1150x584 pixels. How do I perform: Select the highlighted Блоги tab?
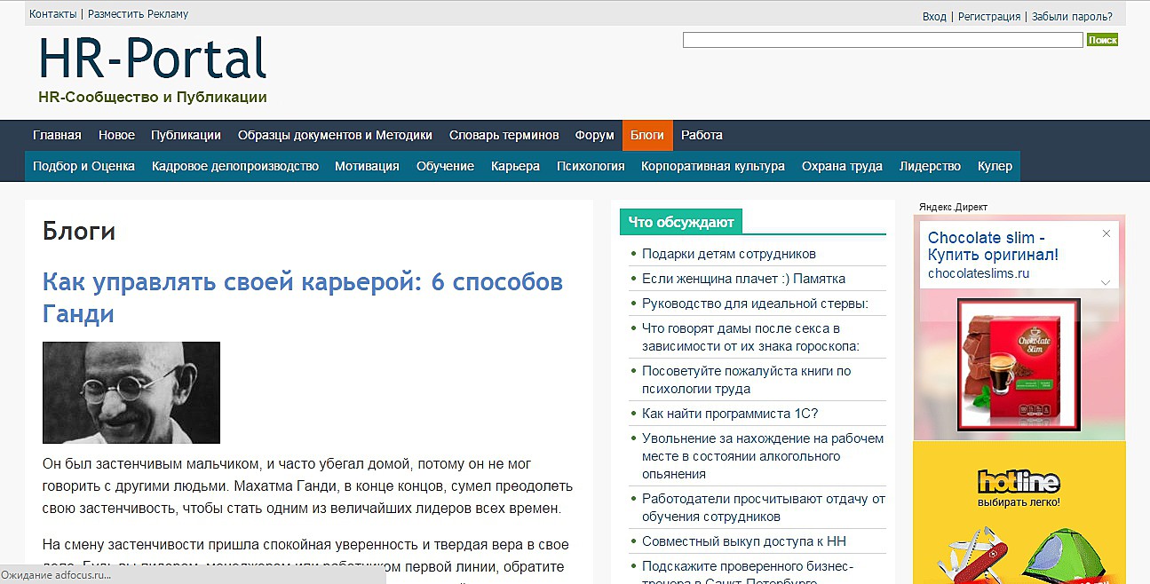click(x=647, y=135)
